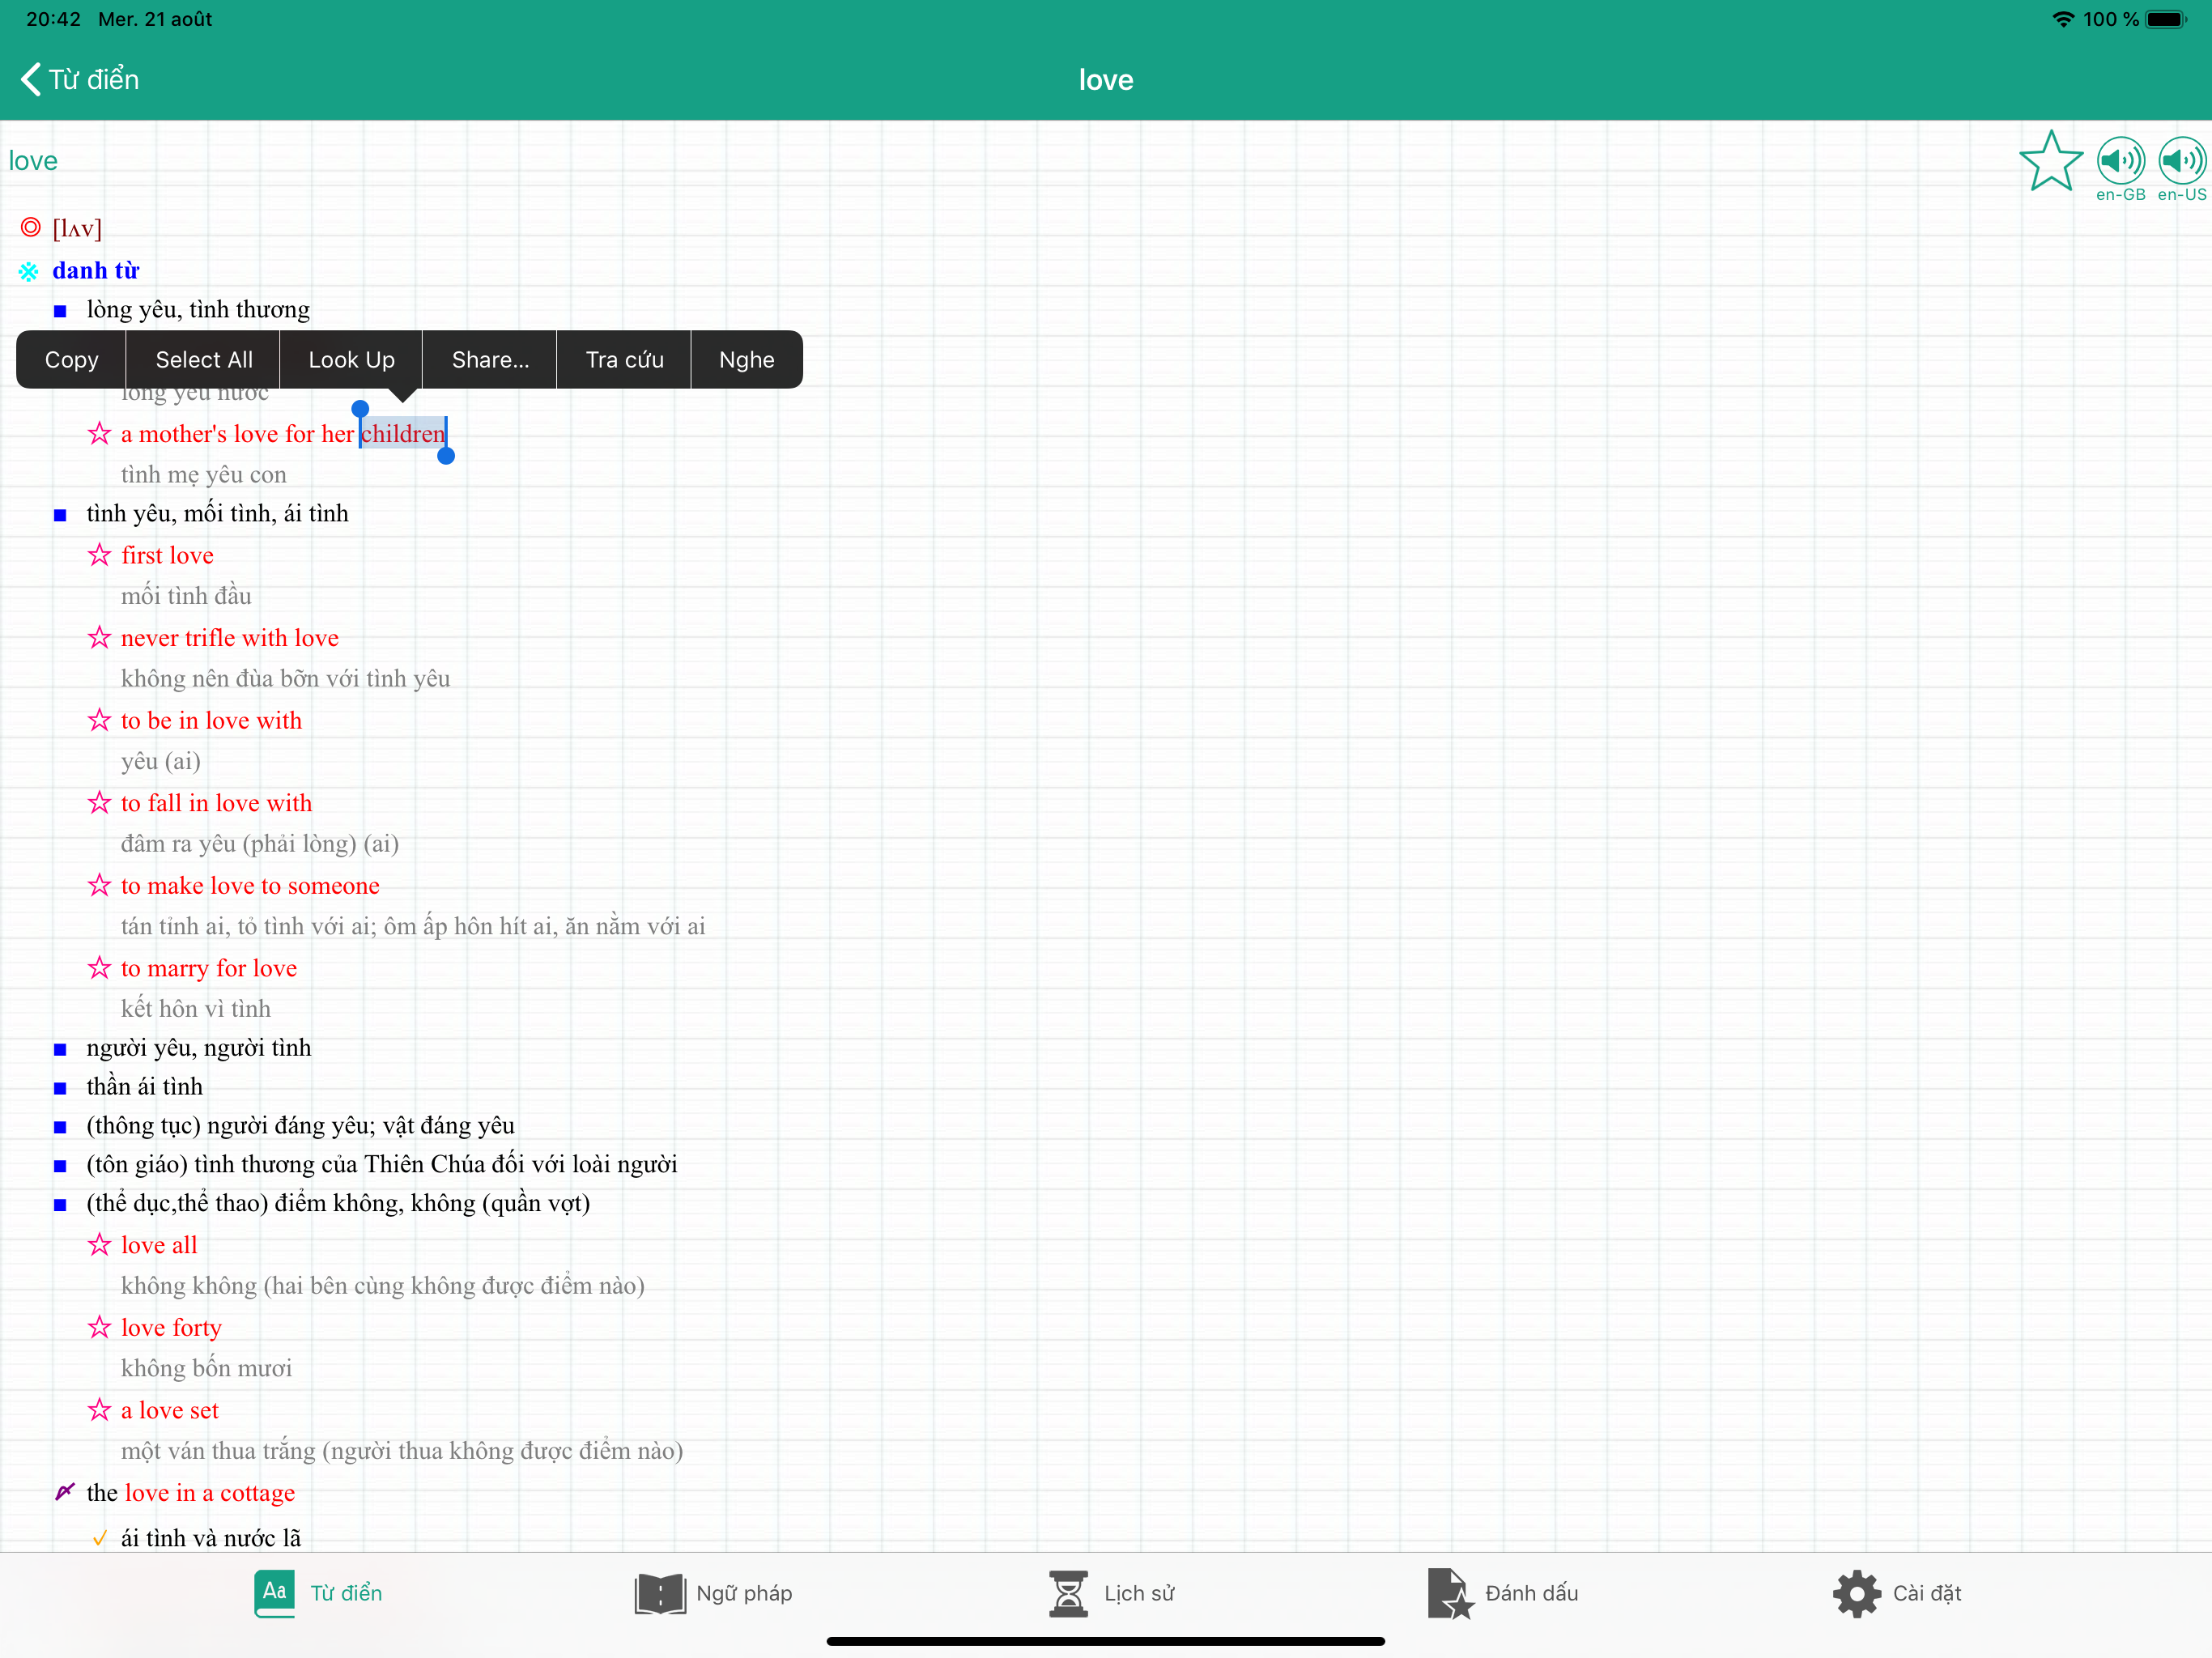This screenshot has width=2212, height=1658.
Task: Tap the '(thông tục)' definition line
Action: [x=301, y=1126]
